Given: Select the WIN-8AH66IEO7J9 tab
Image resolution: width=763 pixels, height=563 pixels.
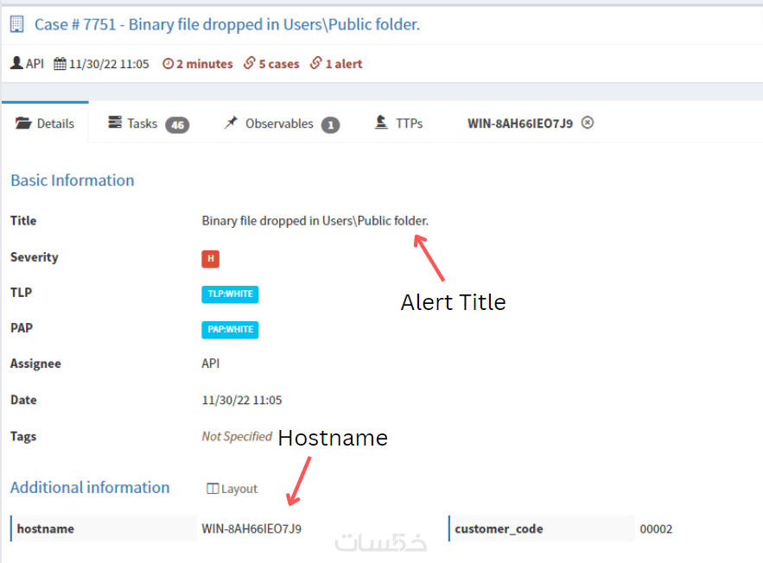Looking at the screenshot, I should (x=520, y=123).
